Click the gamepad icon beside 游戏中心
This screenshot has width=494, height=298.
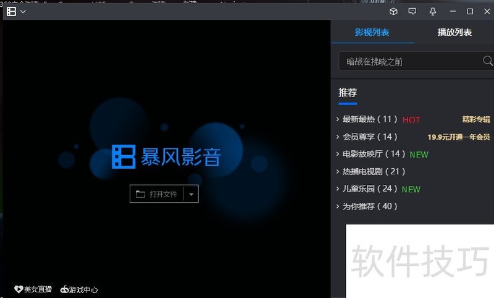(x=64, y=289)
